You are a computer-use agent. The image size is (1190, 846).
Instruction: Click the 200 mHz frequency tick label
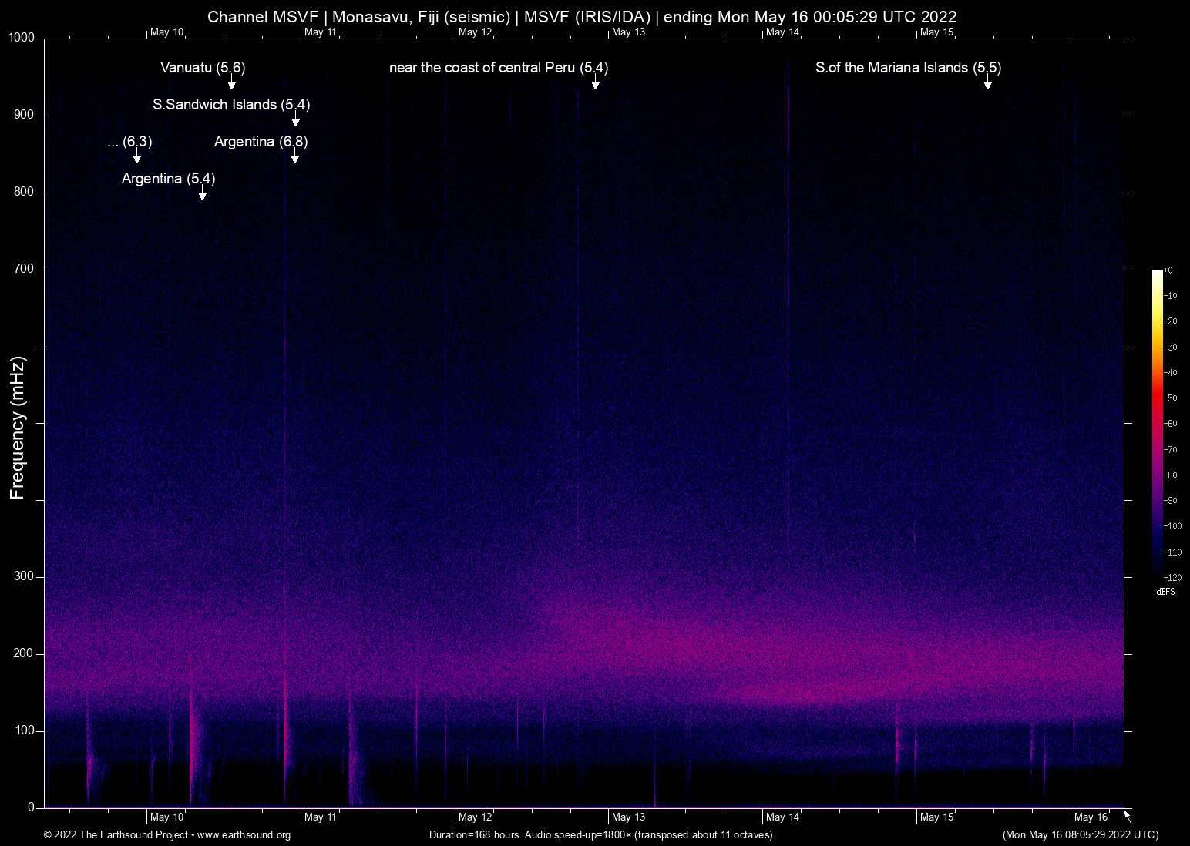coord(24,653)
